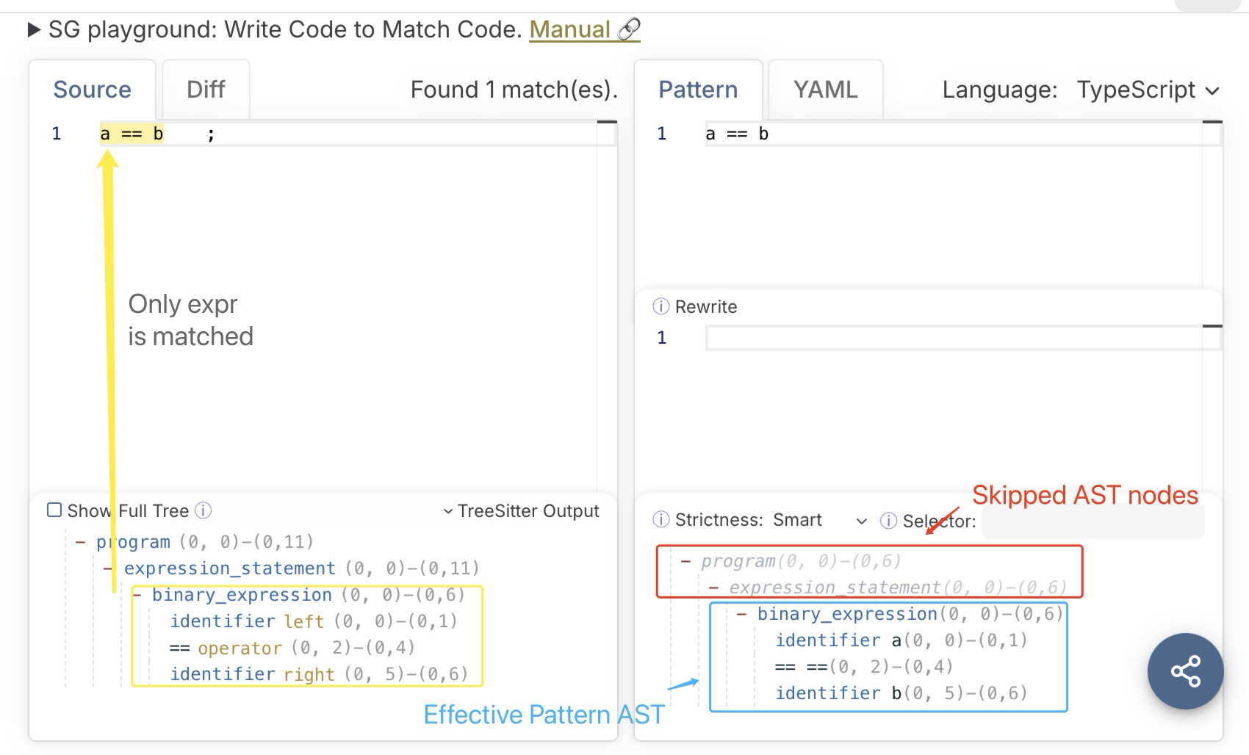Viewport: 1249px width, 755px height.
Task: Click the info icon beside Selector
Action: 888,521
